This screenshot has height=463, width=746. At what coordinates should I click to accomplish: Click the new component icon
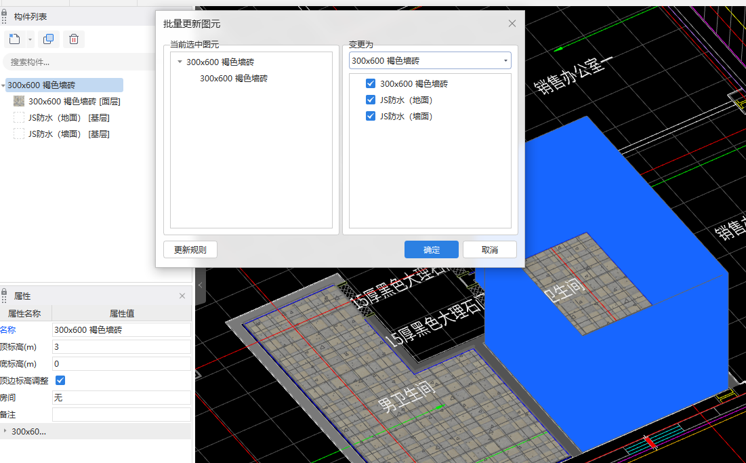coord(14,39)
